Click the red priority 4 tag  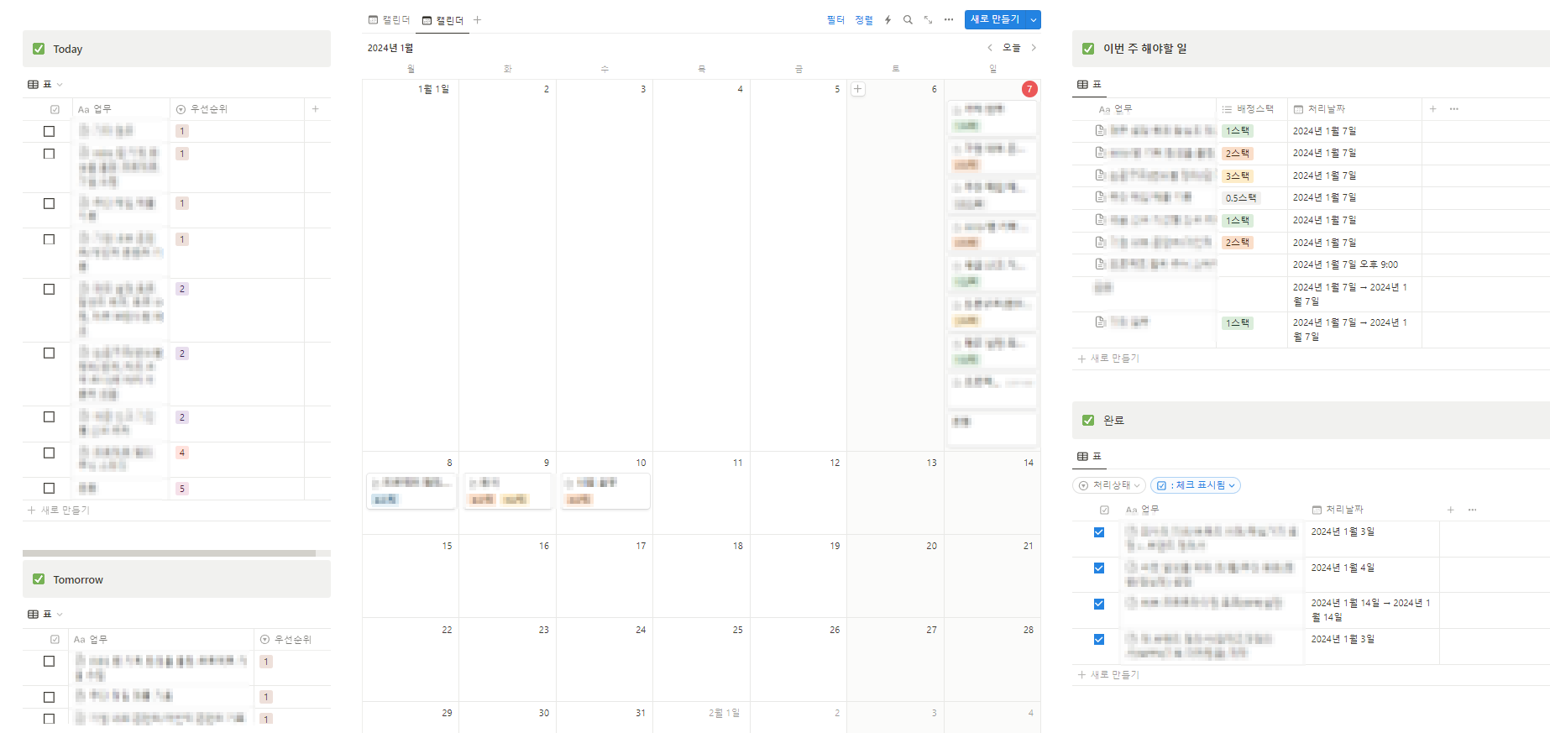(182, 453)
